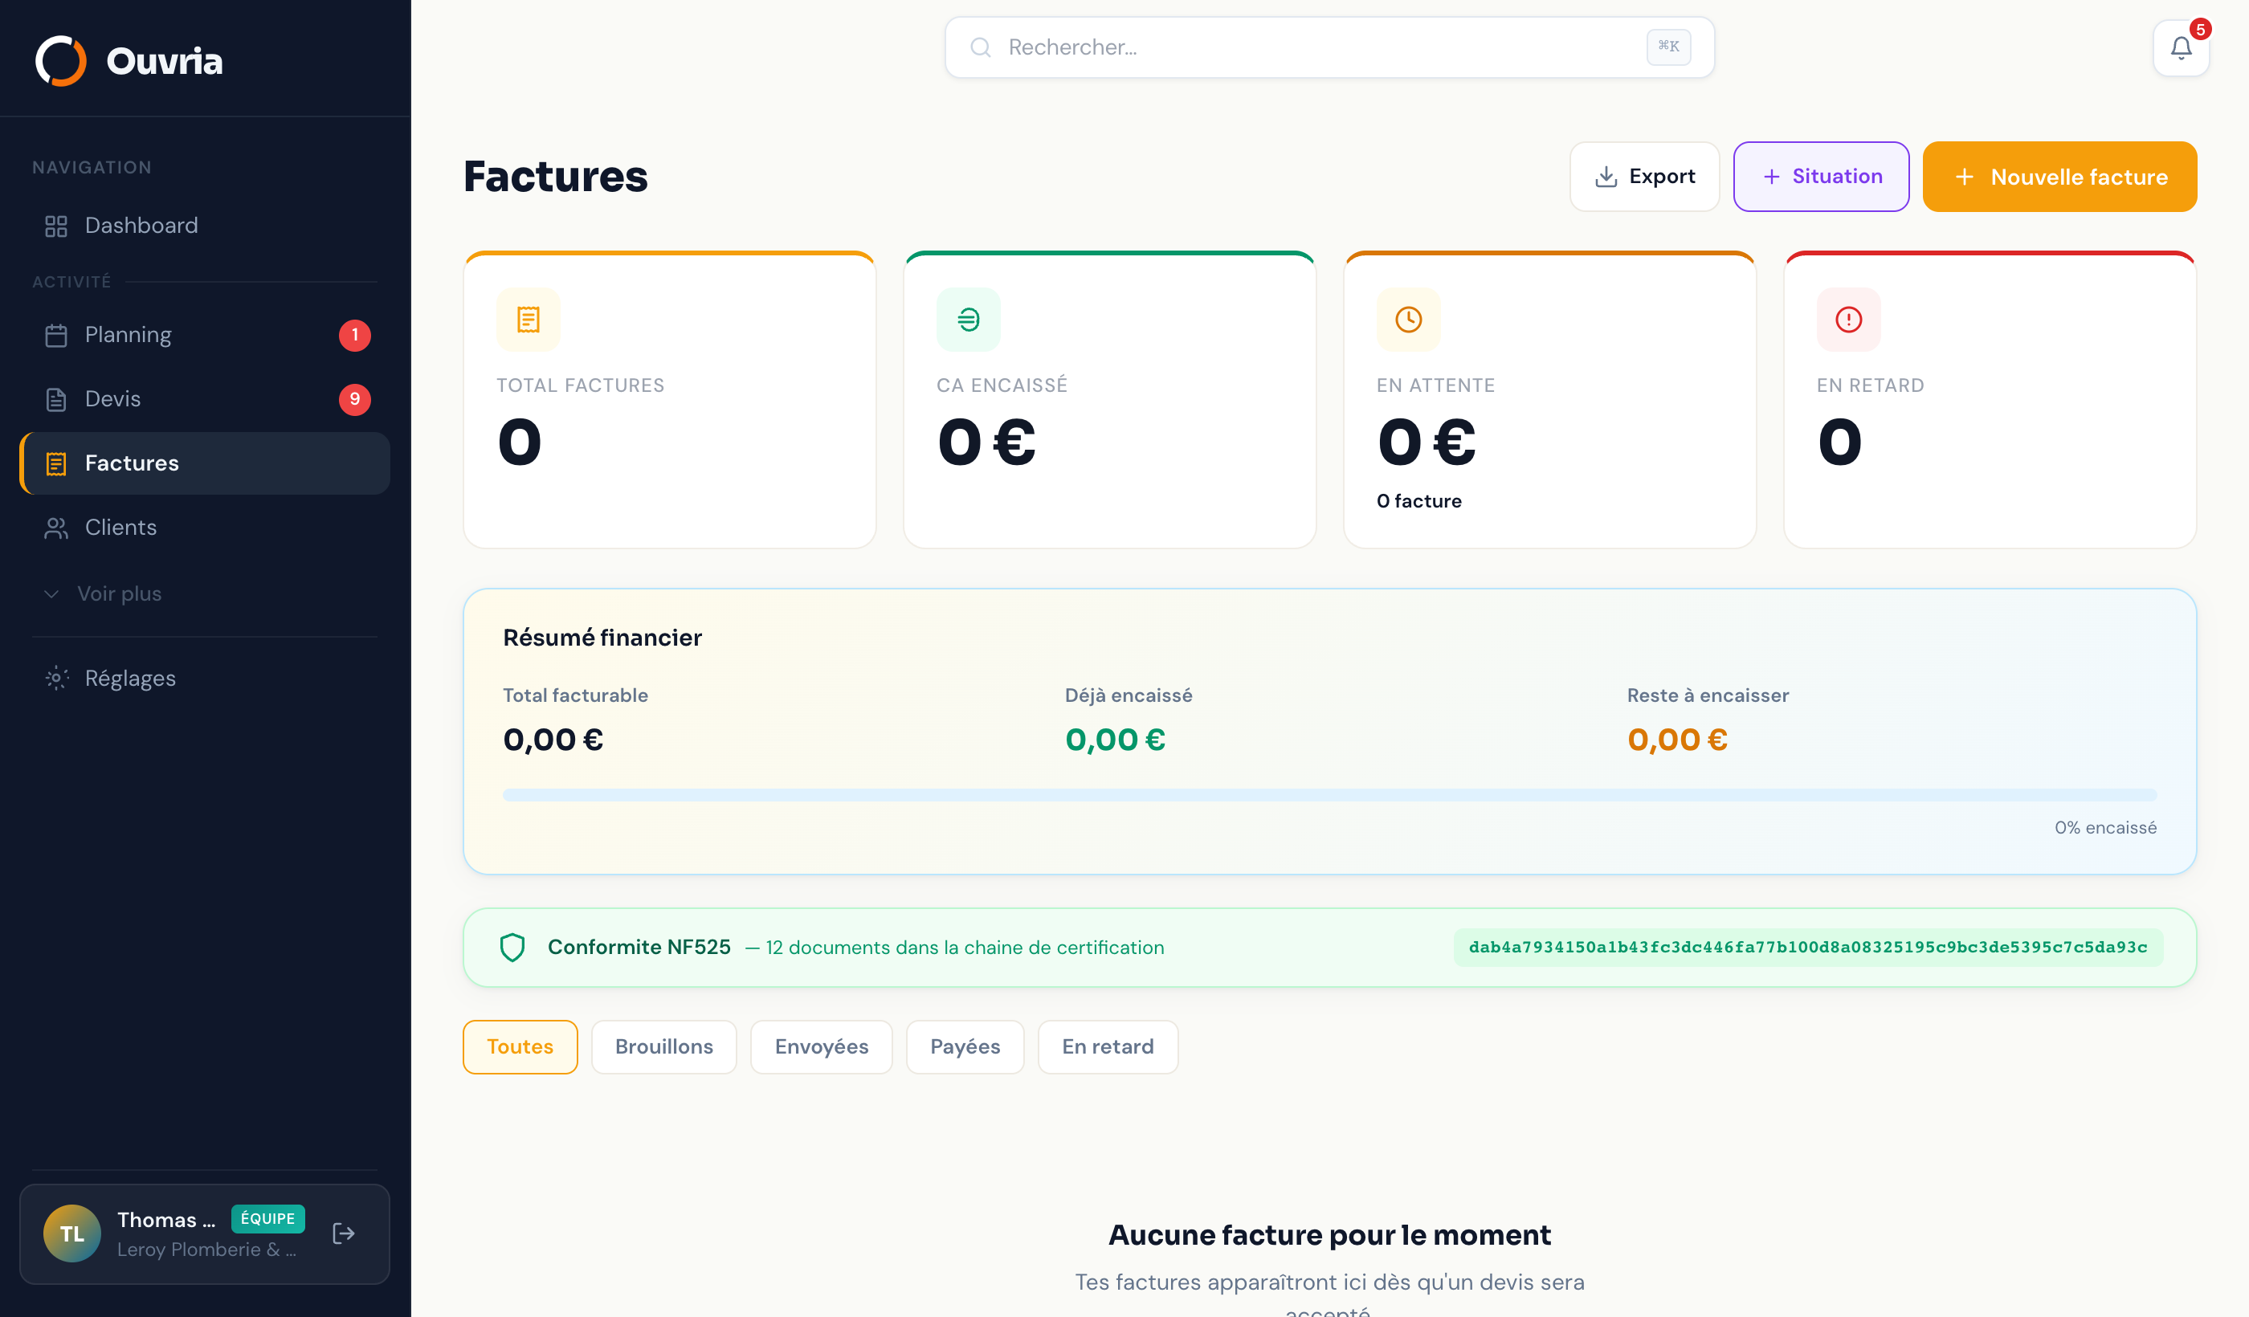2249x1317 pixels.
Task: Click the Conformite NF525 label
Action: [639, 948]
